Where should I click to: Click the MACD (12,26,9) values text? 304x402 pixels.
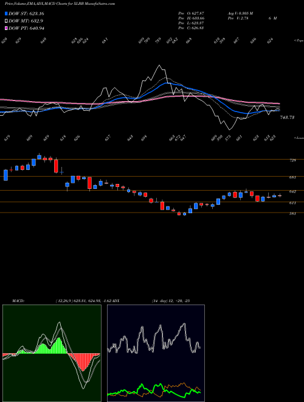pyautogui.click(x=83, y=301)
